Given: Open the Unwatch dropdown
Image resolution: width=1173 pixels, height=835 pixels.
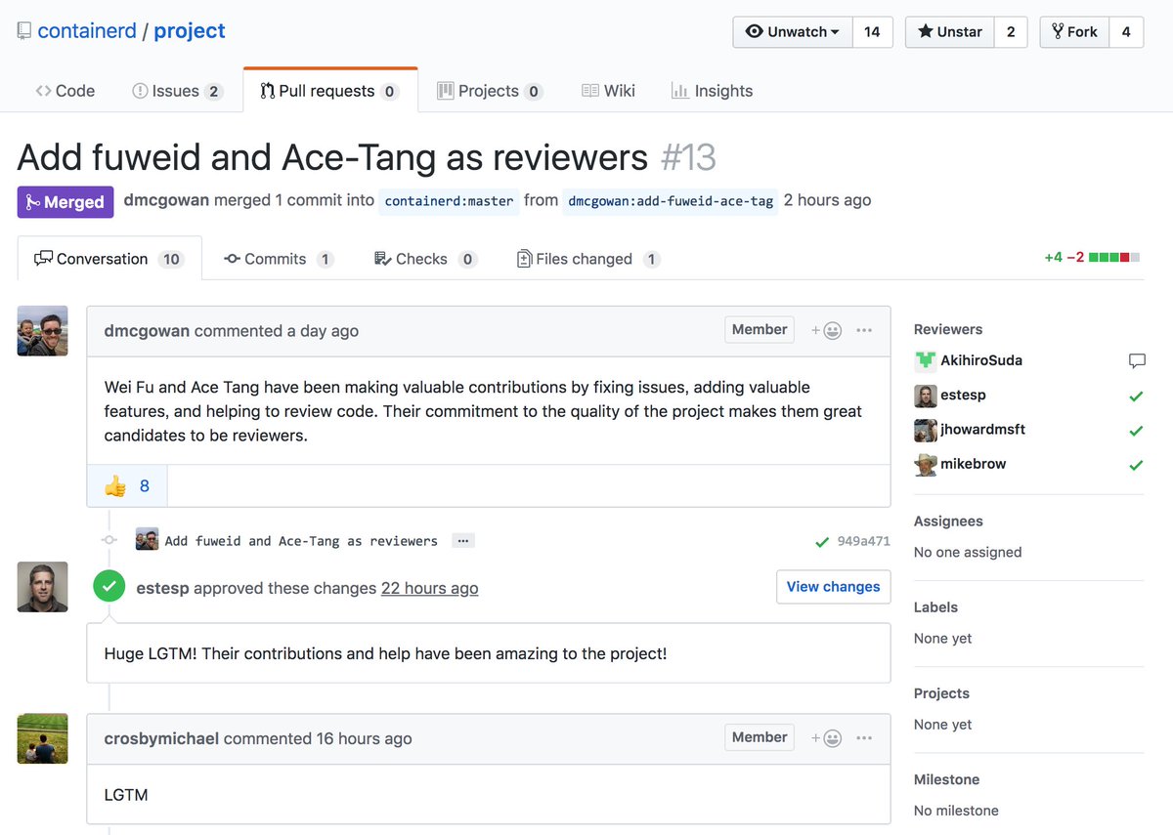Looking at the screenshot, I should 793,31.
